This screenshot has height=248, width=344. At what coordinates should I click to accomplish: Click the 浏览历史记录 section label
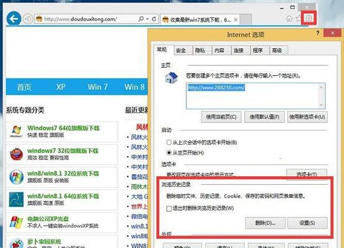tap(176, 184)
